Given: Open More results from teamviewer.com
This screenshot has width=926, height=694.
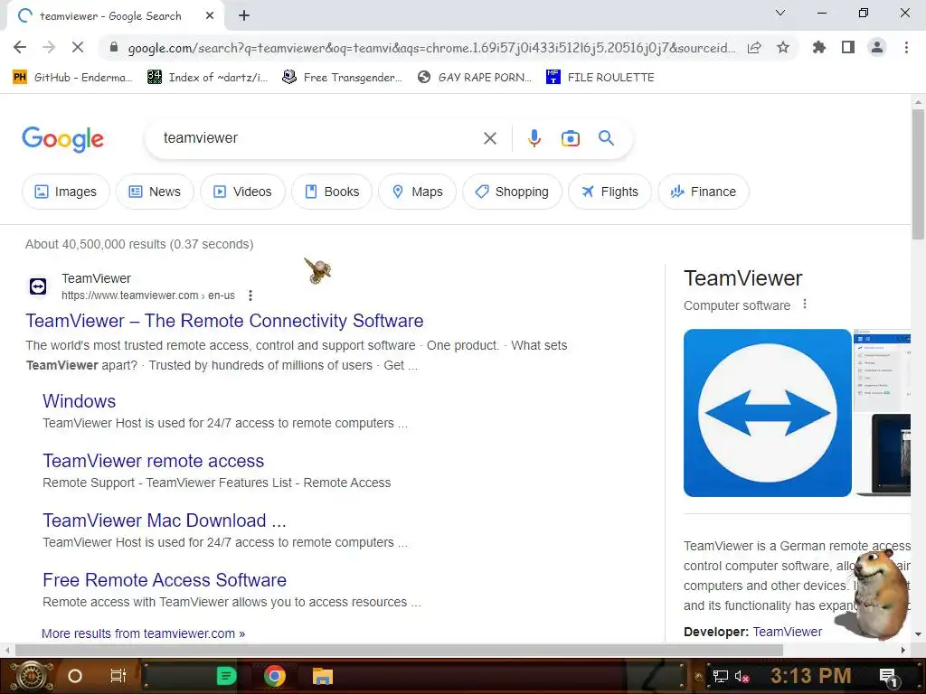Looking at the screenshot, I should 143,633.
